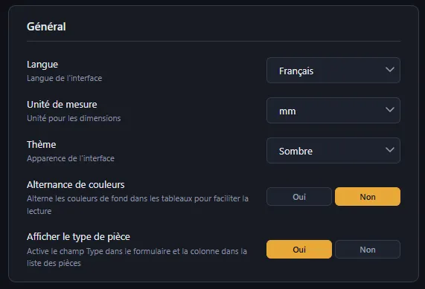Click the Unité de mesure label
The height and width of the screenshot is (289, 425).
(62, 105)
